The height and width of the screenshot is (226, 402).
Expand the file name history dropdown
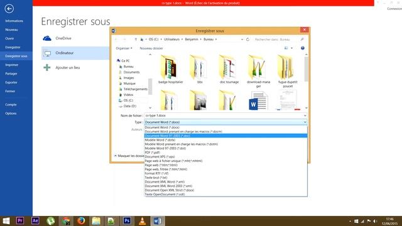(x=305, y=116)
